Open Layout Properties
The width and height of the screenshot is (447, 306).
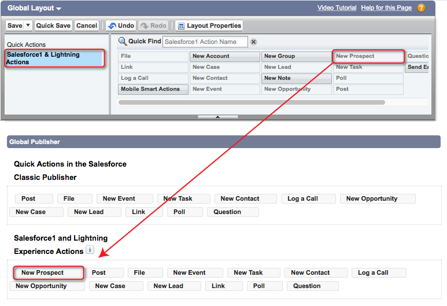click(209, 25)
